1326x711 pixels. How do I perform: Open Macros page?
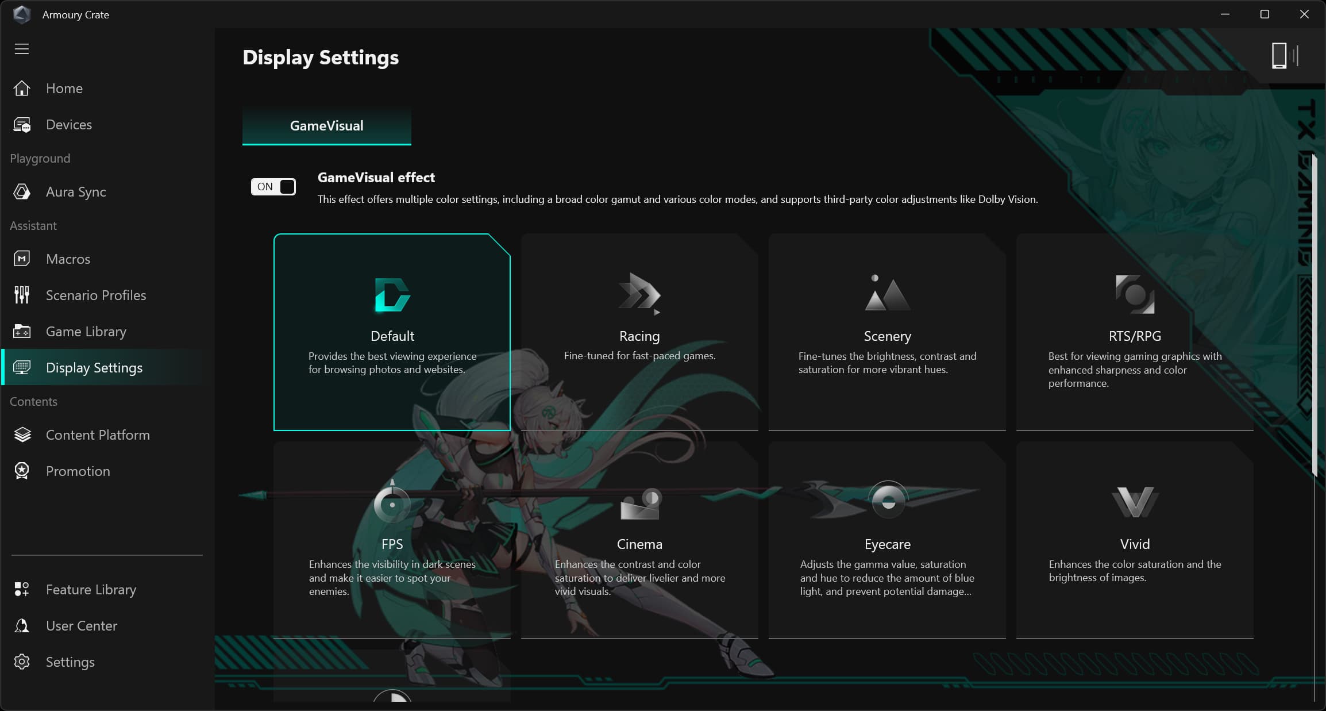68,259
